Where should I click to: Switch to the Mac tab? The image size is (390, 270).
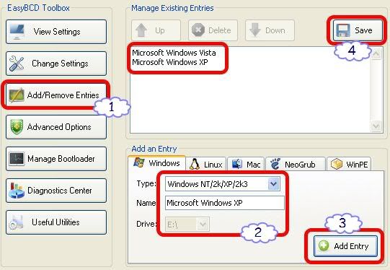(x=246, y=164)
